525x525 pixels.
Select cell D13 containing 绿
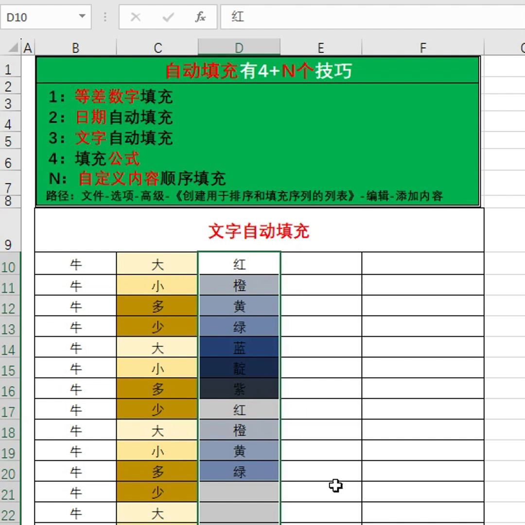coord(239,327)
